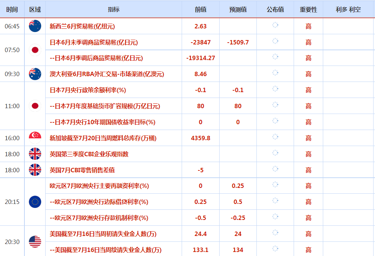Open 日本7月央行政策余额利率(%) indicator

point(88,90)
